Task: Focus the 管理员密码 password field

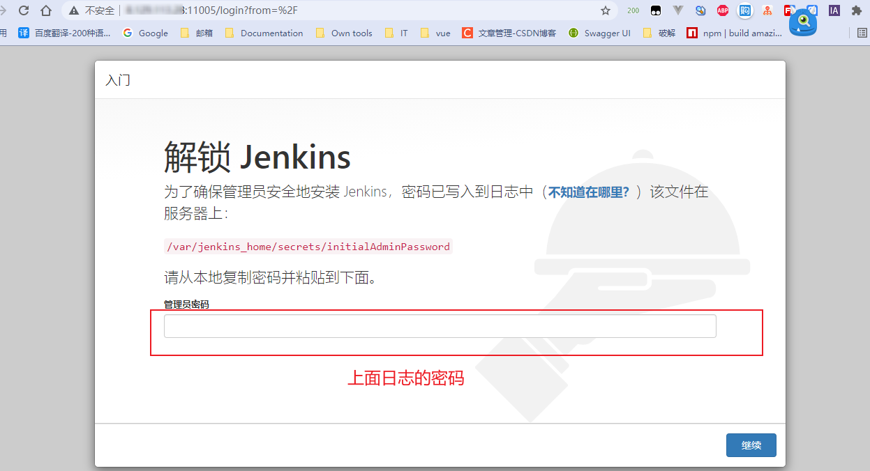Action: (x=440, y=326)
